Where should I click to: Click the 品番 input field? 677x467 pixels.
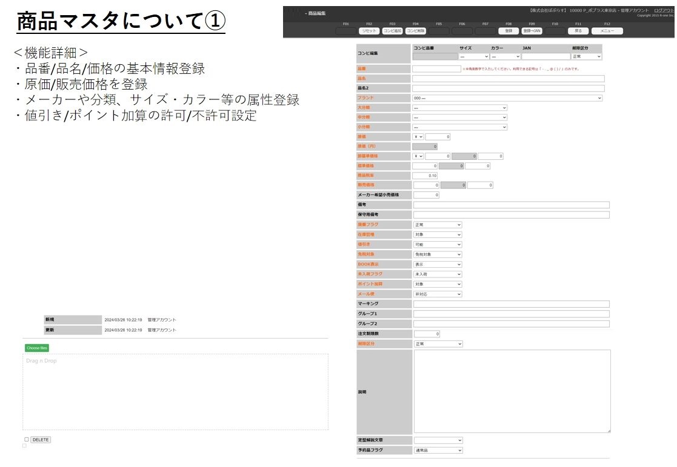(x=436, y=68)
